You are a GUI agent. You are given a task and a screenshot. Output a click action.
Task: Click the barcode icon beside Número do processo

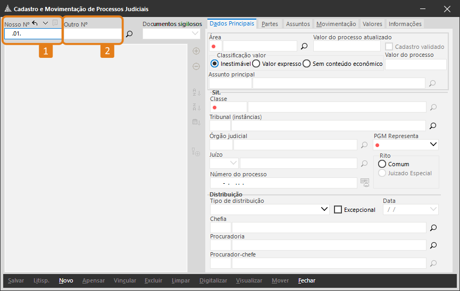coord(364,183)
